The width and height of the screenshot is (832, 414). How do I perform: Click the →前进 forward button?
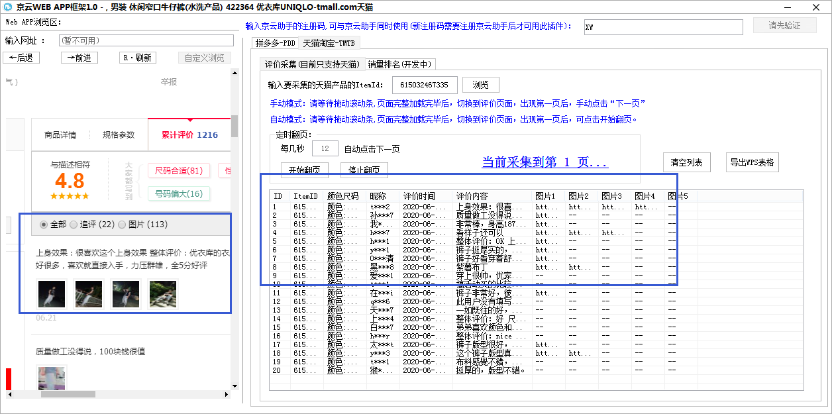coord(79,58)
